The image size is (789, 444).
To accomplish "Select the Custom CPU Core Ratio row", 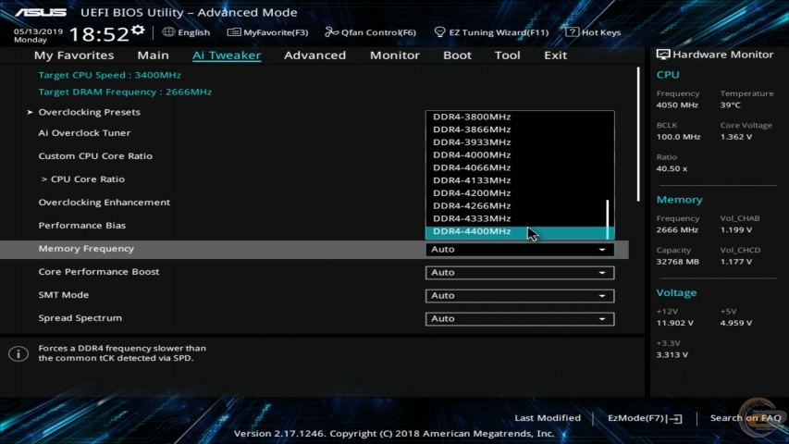I will coord(95,156).
